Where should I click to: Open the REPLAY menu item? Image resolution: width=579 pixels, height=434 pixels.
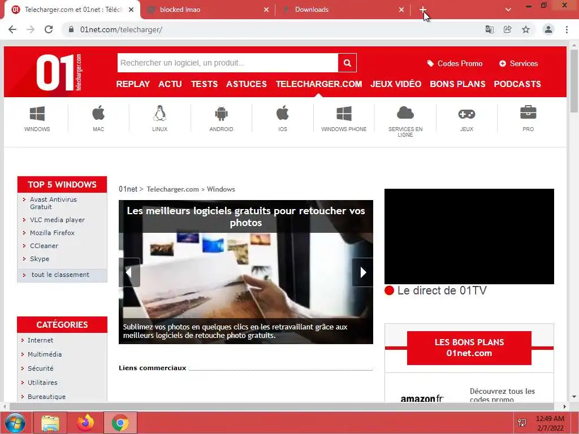pos(133,84)
